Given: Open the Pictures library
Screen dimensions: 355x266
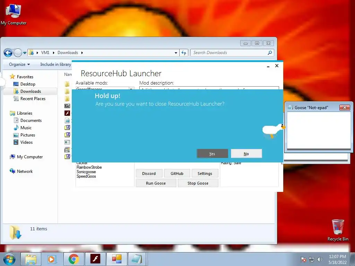Looking at the screenshot, I should 28,135.
